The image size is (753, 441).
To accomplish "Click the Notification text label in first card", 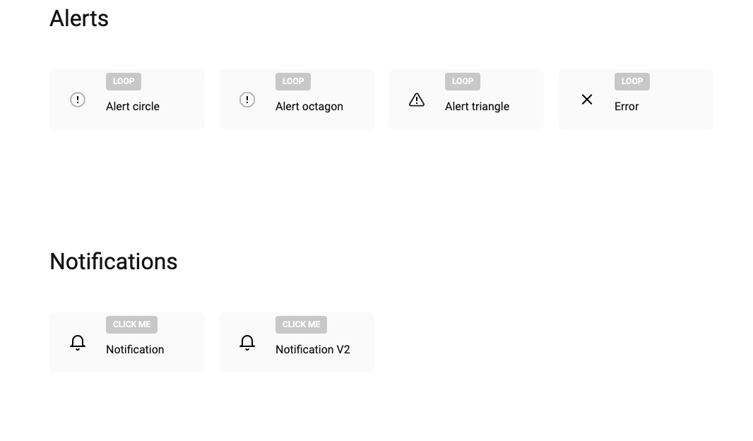I will point(135,349).
